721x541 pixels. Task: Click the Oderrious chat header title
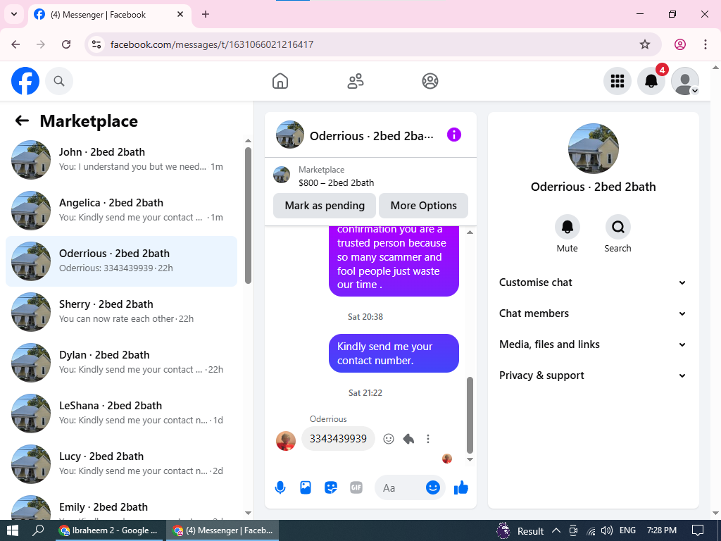coord(372,136)
